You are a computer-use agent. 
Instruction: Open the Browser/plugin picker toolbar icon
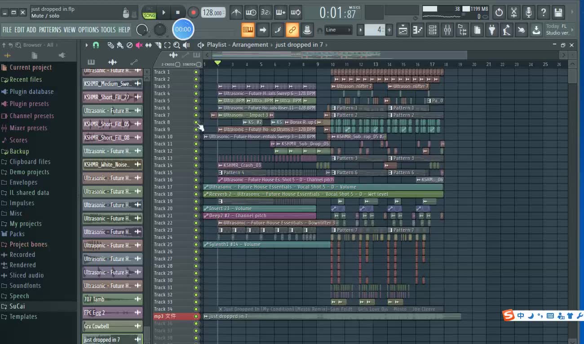(x=462, y=30)
